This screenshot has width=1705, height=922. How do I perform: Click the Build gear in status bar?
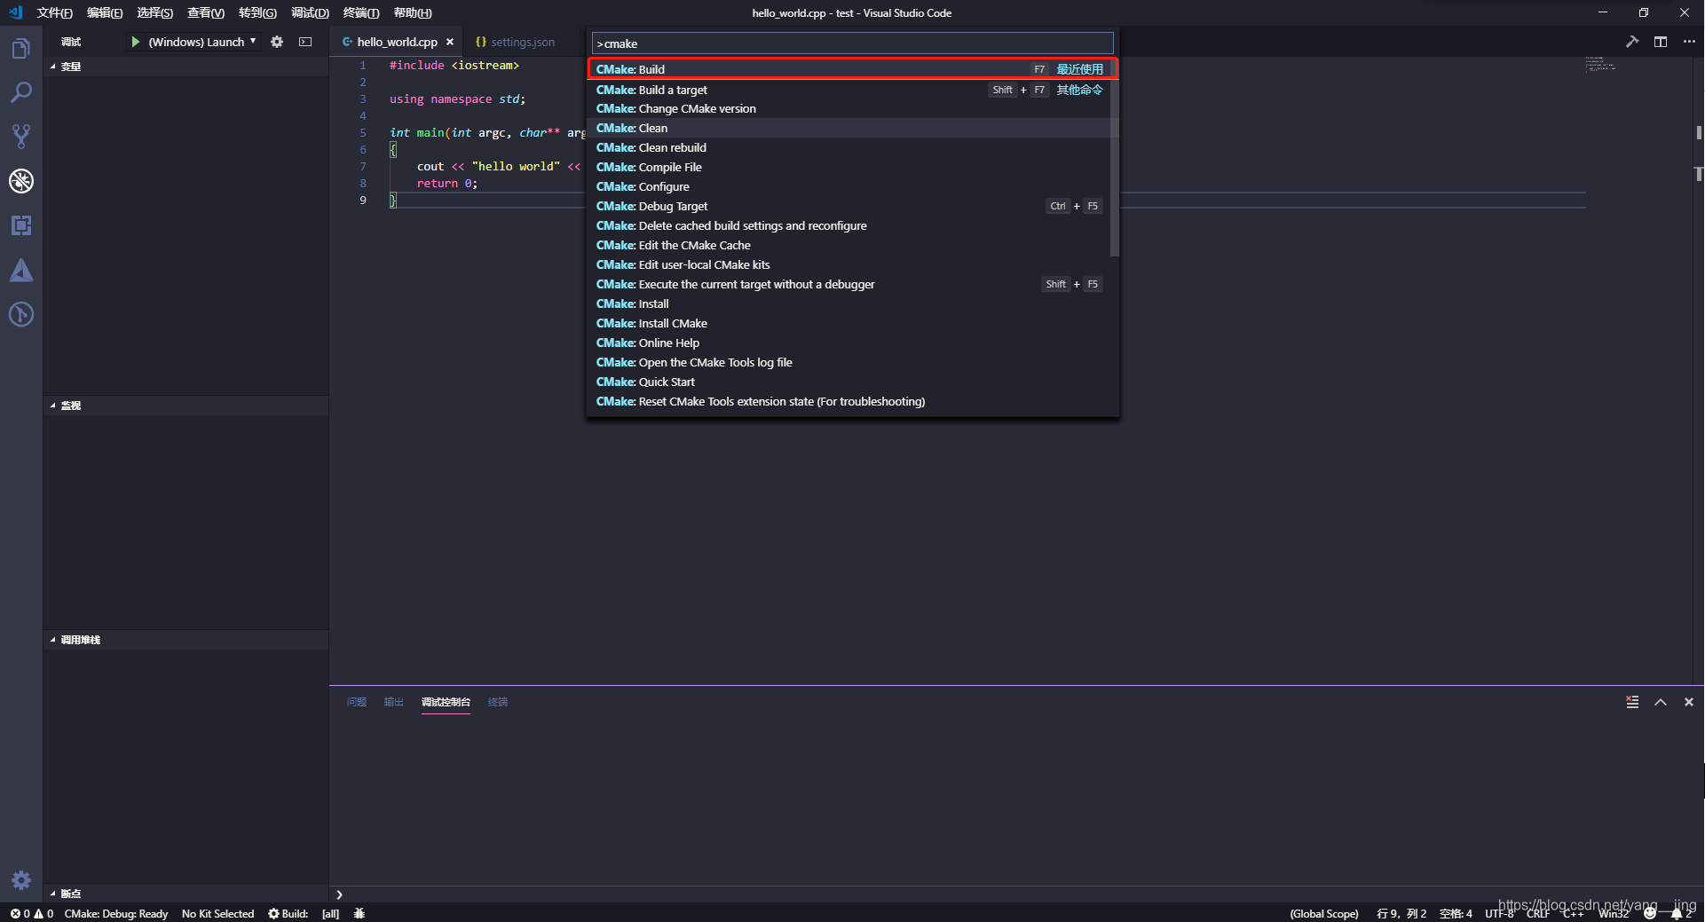point(288,913)
